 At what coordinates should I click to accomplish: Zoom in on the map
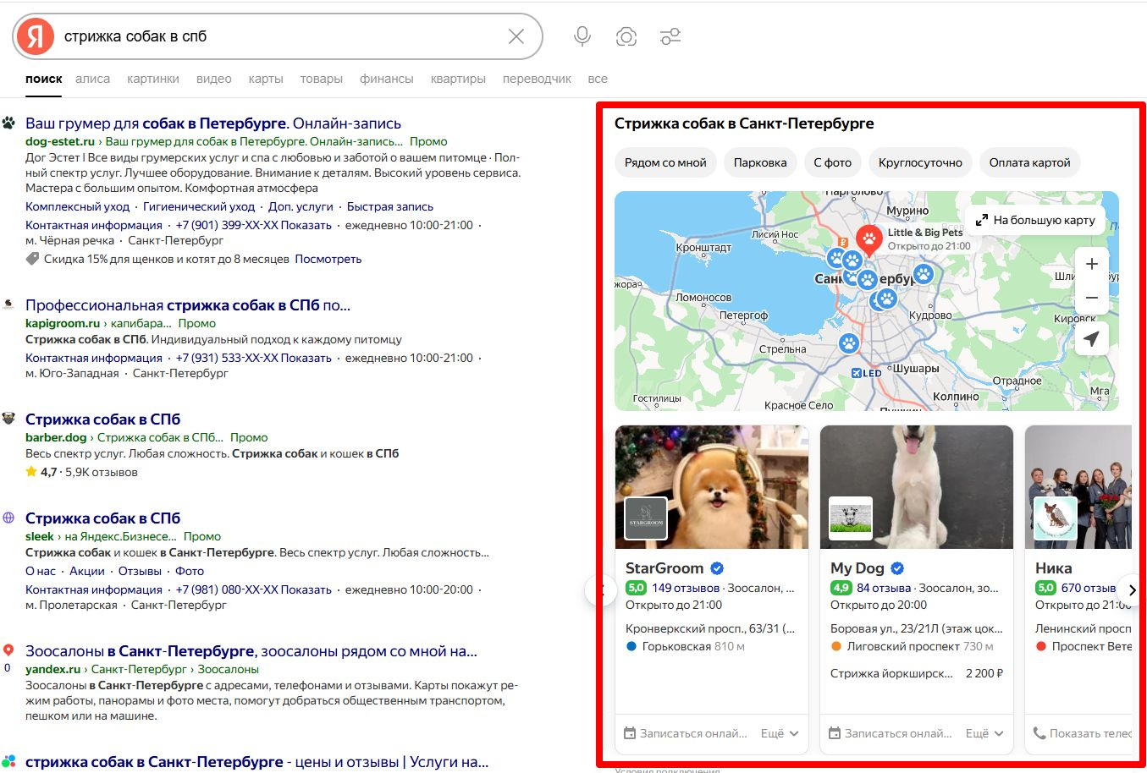[1091, 264]
